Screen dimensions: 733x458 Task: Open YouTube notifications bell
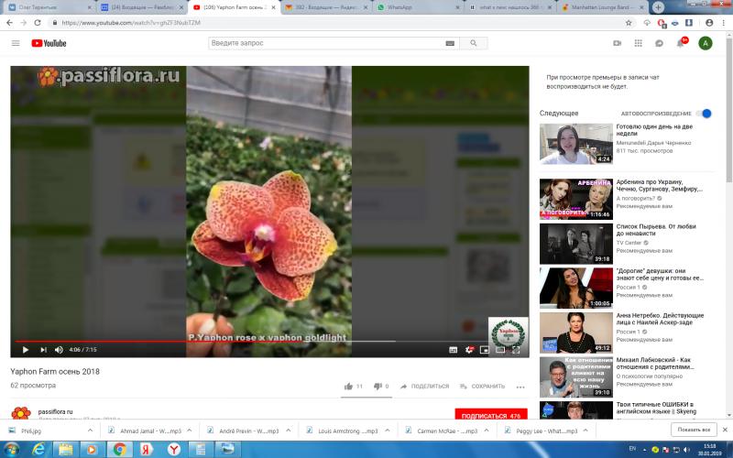682,43
